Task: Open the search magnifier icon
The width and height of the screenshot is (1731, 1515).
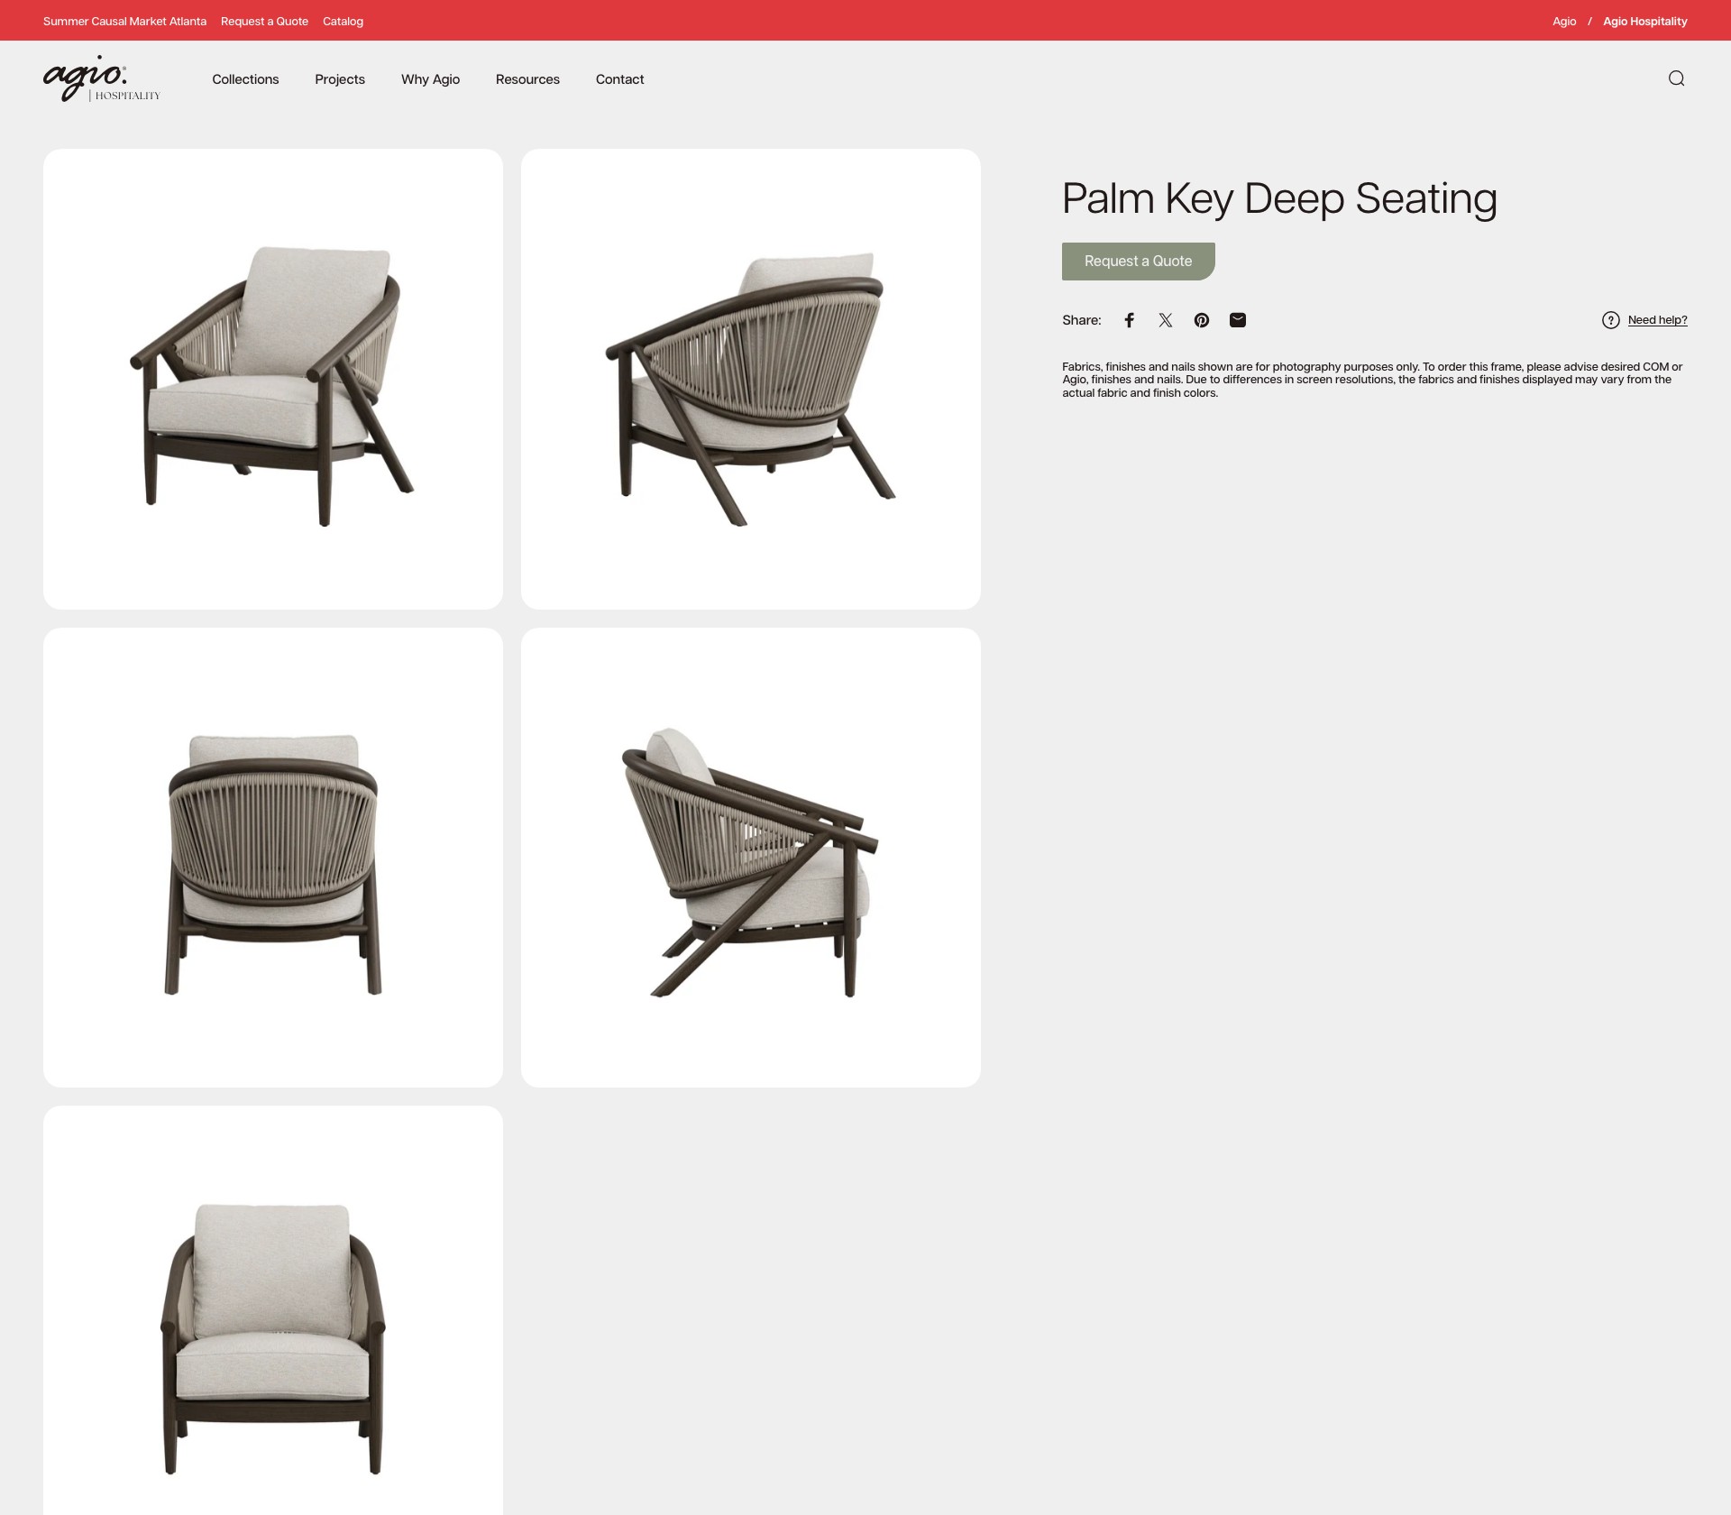Action: tap(1676, 78)
